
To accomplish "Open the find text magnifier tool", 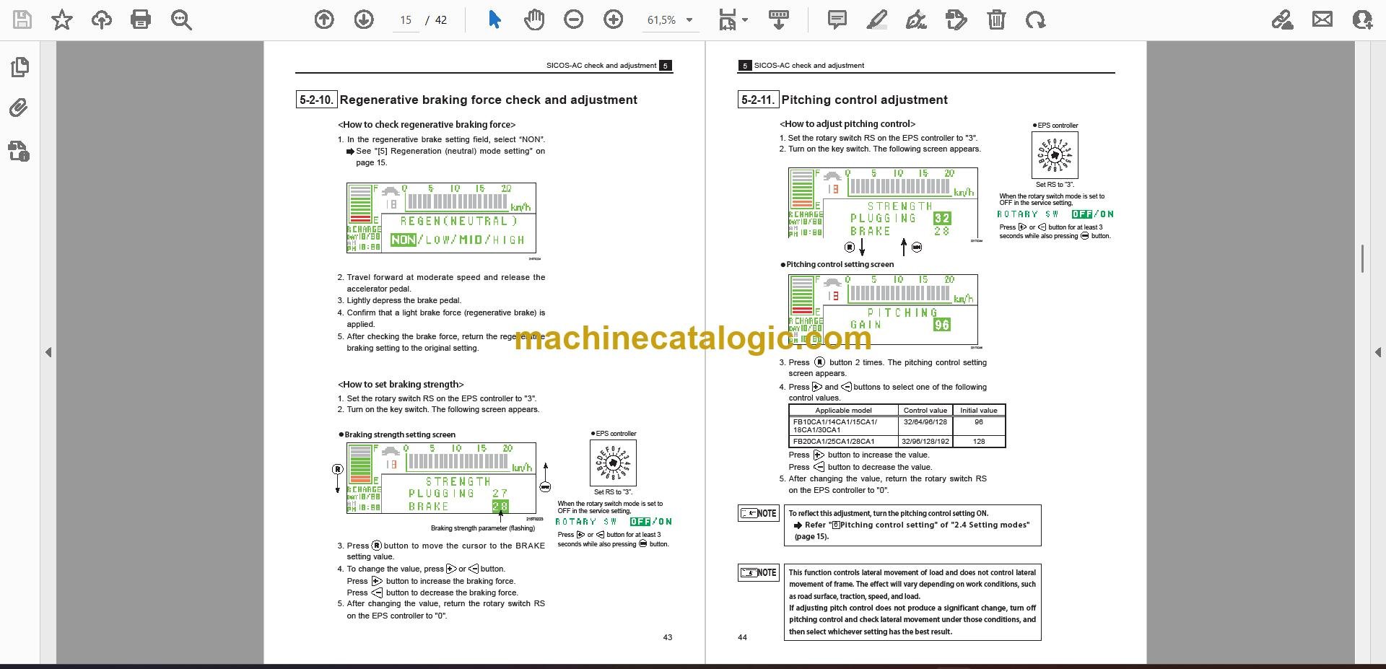I will pyautogui.click(x=181, y=19).
